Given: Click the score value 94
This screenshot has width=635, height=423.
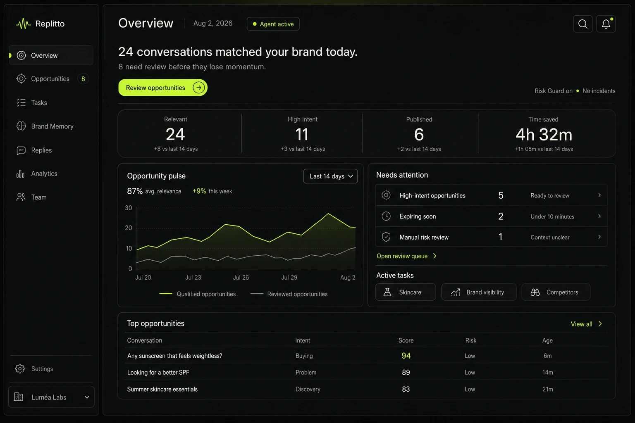Looking at the screenshot, I should pos(406,356).
